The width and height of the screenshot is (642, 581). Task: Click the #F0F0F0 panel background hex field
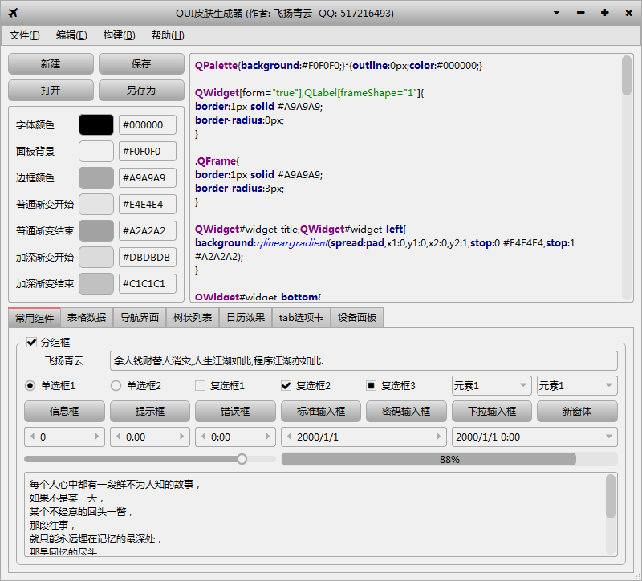click(148, 151)
